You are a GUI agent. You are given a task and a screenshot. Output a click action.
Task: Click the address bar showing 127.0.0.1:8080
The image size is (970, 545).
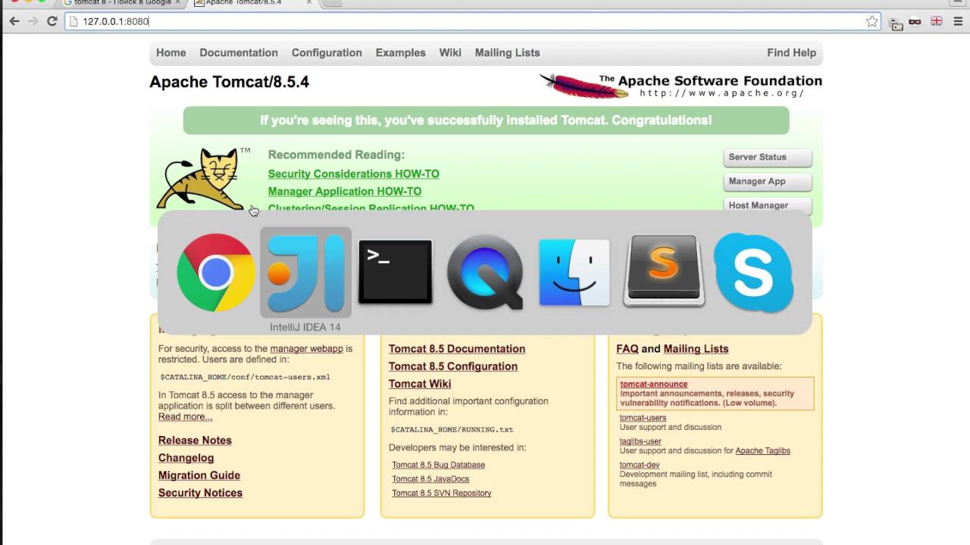click(x=474, y=21)
